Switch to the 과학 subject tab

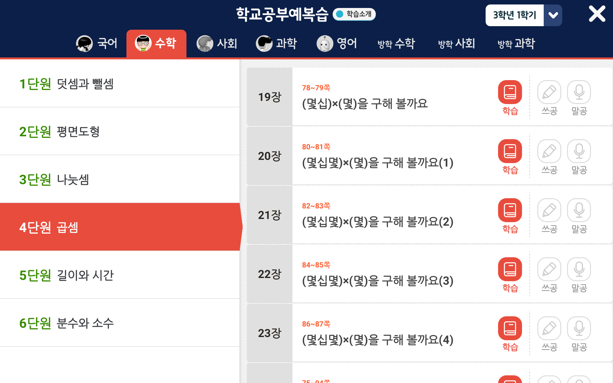click(276, 43)
